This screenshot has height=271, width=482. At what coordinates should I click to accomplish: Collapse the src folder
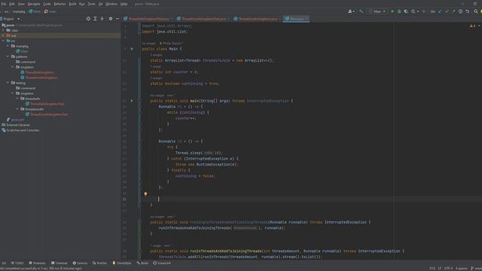(x=3, y=41)
